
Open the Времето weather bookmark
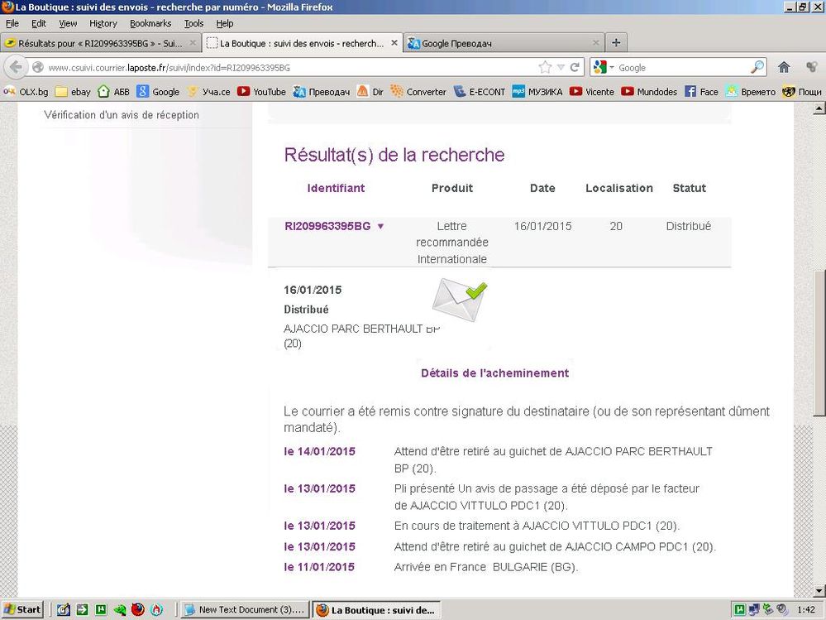751,92
